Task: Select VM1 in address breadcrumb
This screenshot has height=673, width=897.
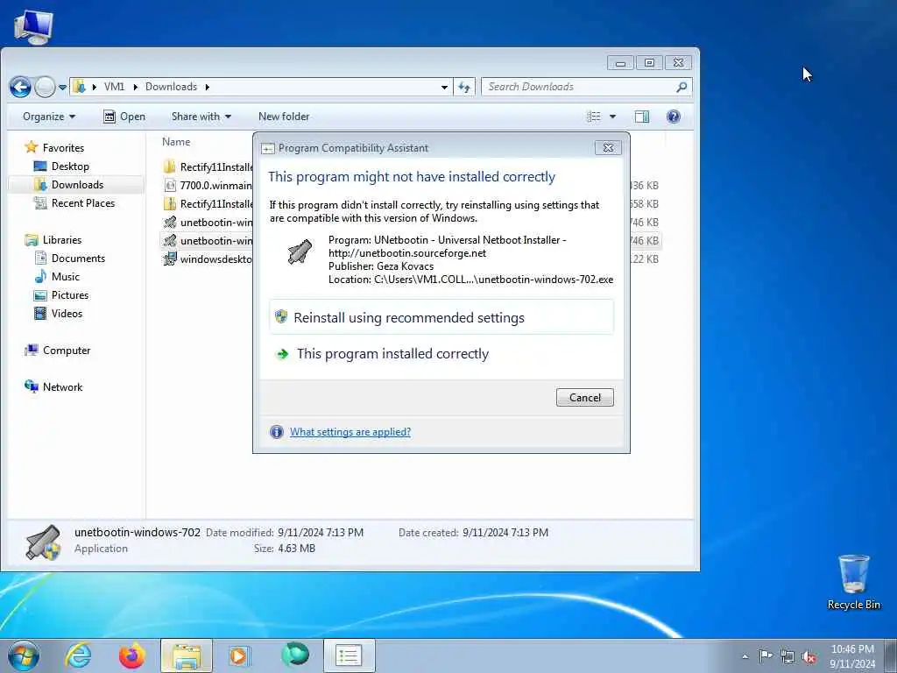Action: (x=115, y=87)
